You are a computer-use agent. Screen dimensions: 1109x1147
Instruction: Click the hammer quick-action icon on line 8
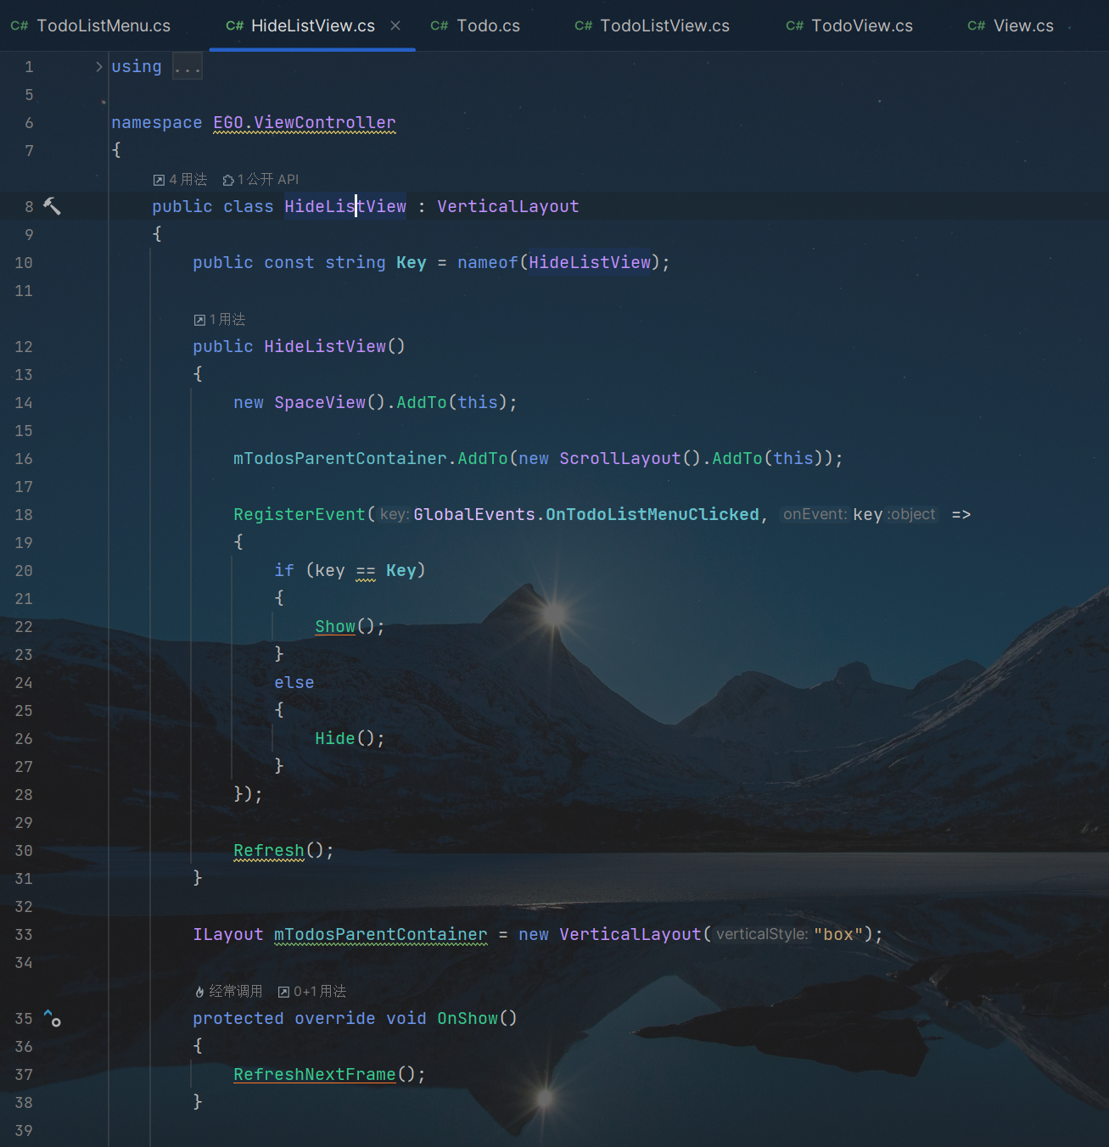point(52,206)
